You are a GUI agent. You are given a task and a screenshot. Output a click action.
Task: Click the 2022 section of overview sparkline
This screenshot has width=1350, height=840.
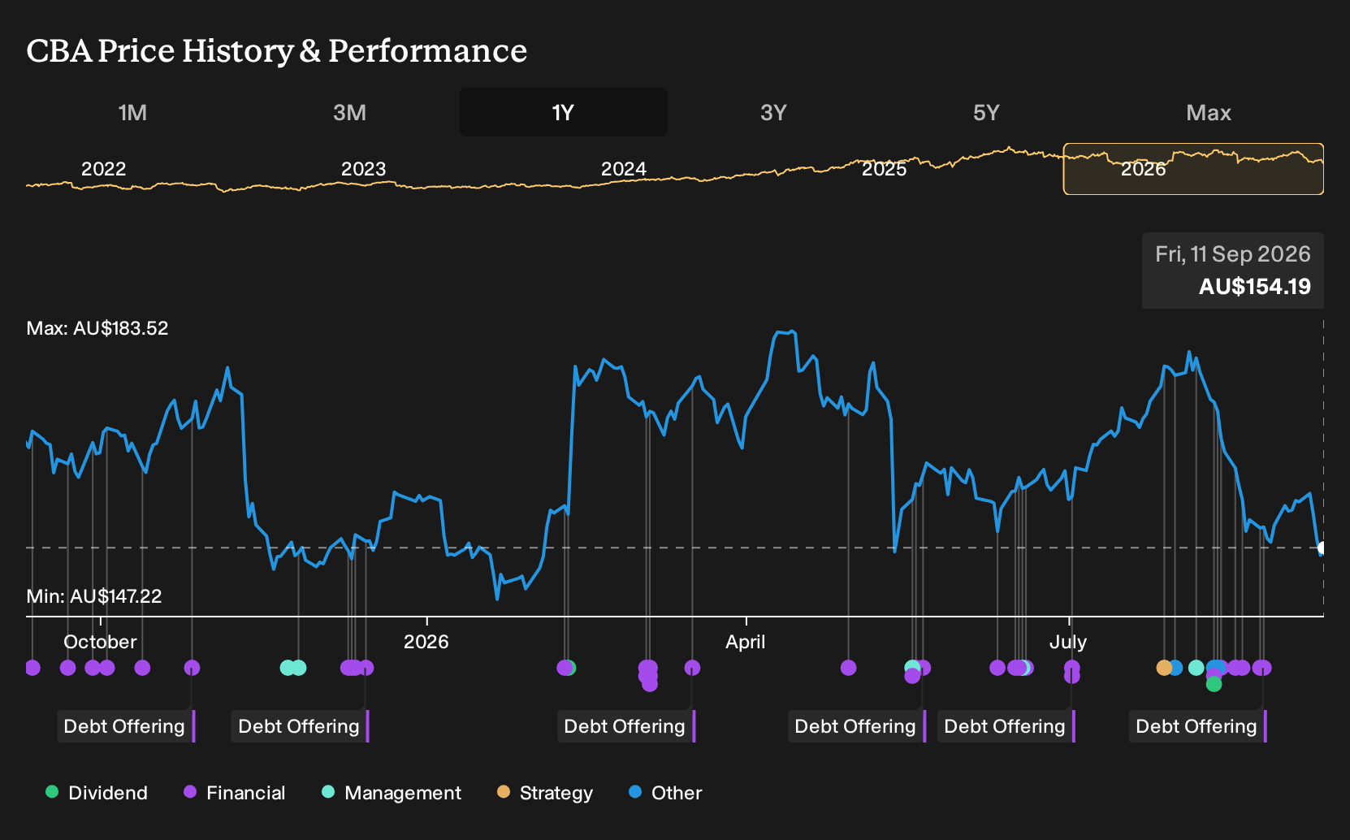tap(104, 169)
